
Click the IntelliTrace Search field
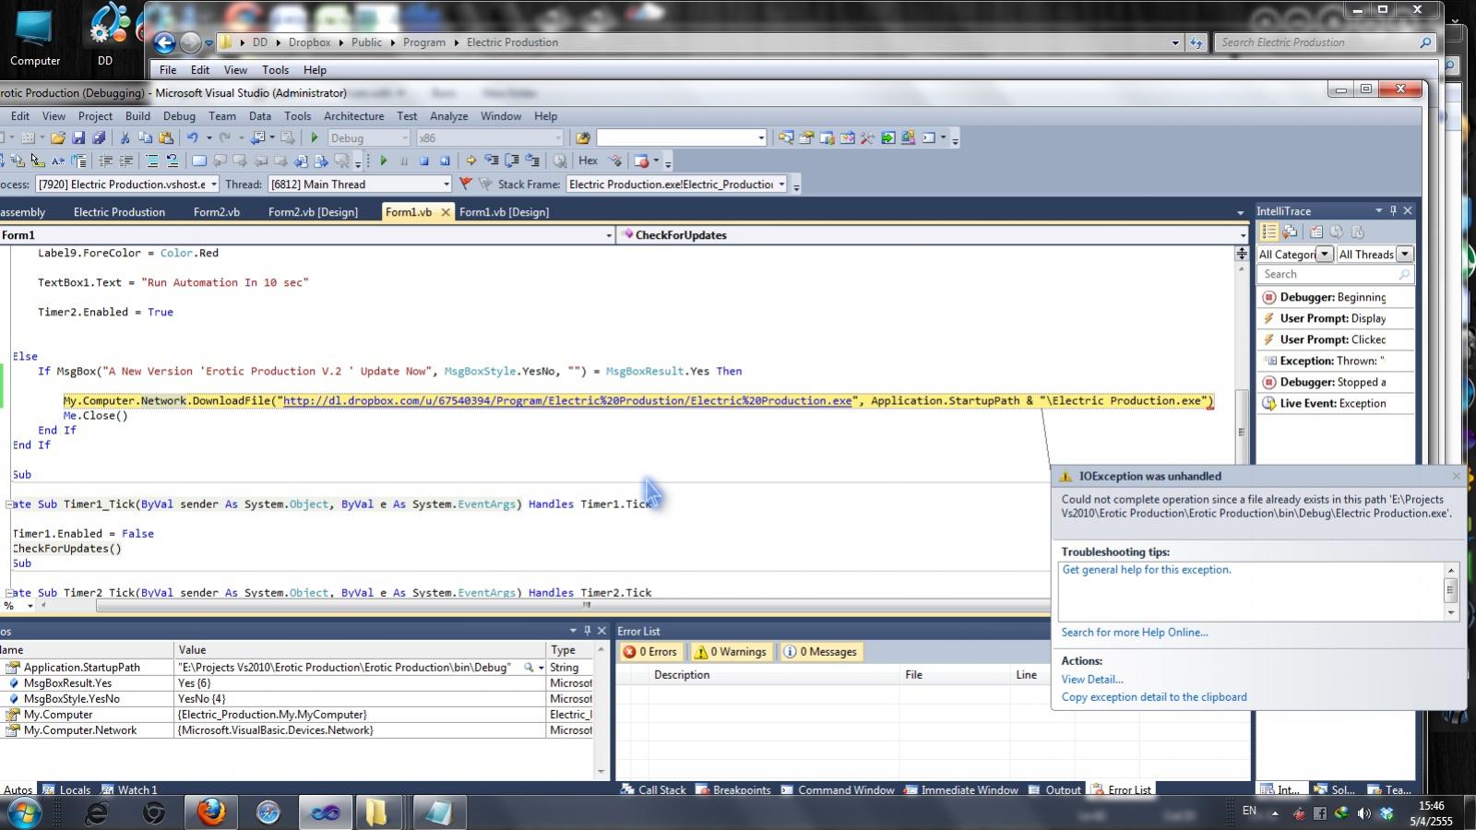[x=1335, y=275]
